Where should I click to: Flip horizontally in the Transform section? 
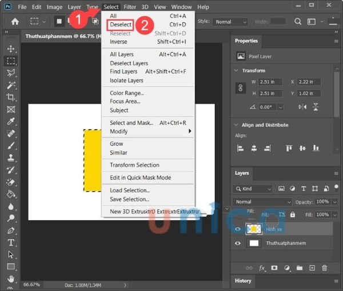click(x=302, y=107)
